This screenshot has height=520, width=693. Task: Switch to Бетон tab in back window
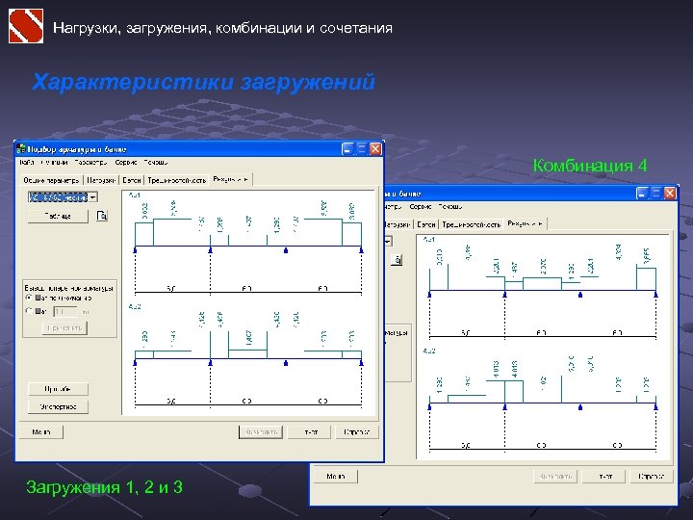[x=426, y=224]
